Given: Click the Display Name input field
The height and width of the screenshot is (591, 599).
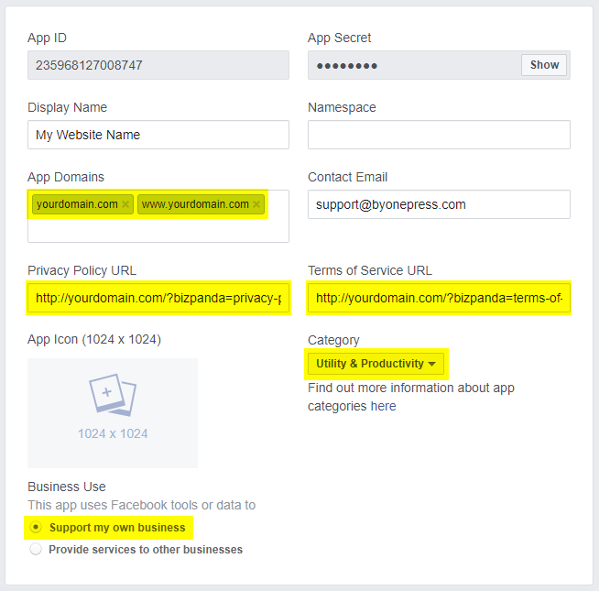Looking at the screenshot, I should pyautogui.click(x=158, y=135).
